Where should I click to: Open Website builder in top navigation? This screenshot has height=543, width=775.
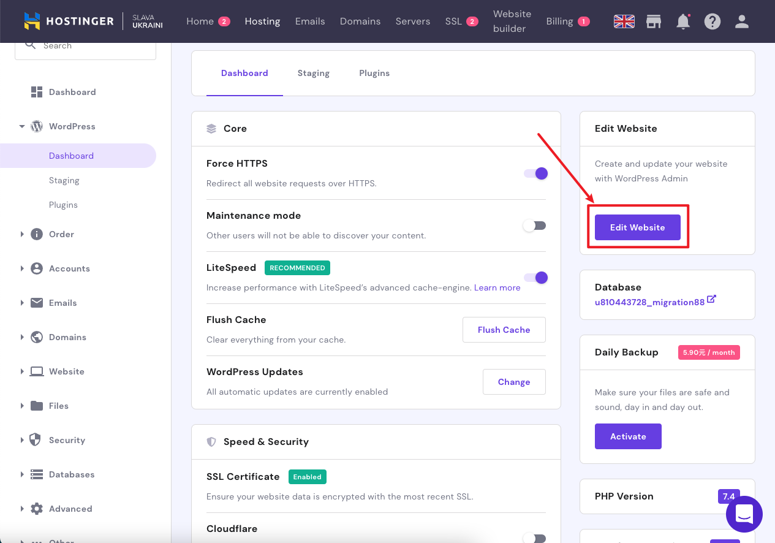click(x=512, y=21)
